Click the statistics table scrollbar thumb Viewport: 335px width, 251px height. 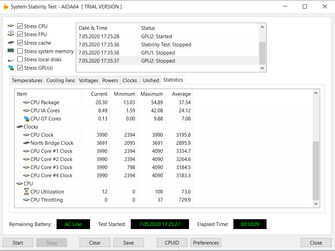(x=316, y=171)
